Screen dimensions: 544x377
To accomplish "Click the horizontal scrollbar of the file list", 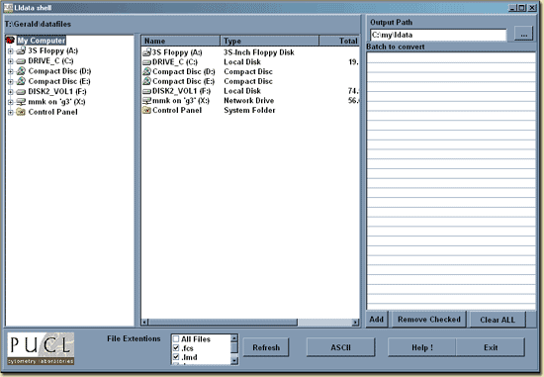I will click(x=250, y=323).
